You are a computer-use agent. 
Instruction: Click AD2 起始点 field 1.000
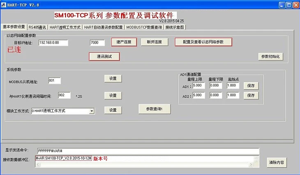(233, 95)
